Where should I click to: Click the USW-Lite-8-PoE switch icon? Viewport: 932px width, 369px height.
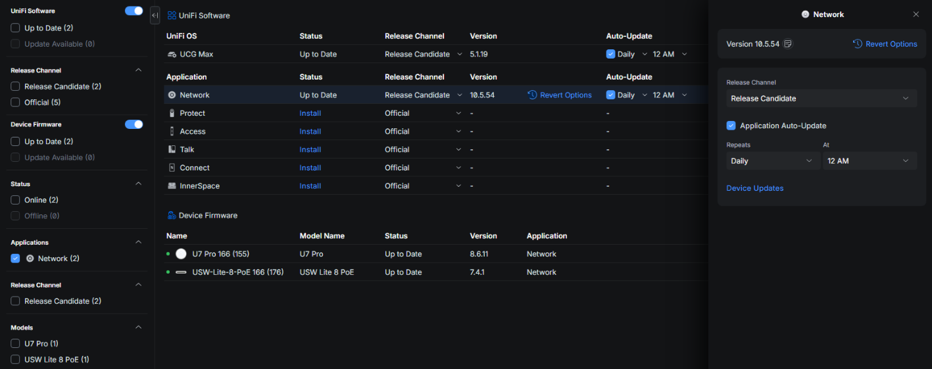[x=181, y=272]
